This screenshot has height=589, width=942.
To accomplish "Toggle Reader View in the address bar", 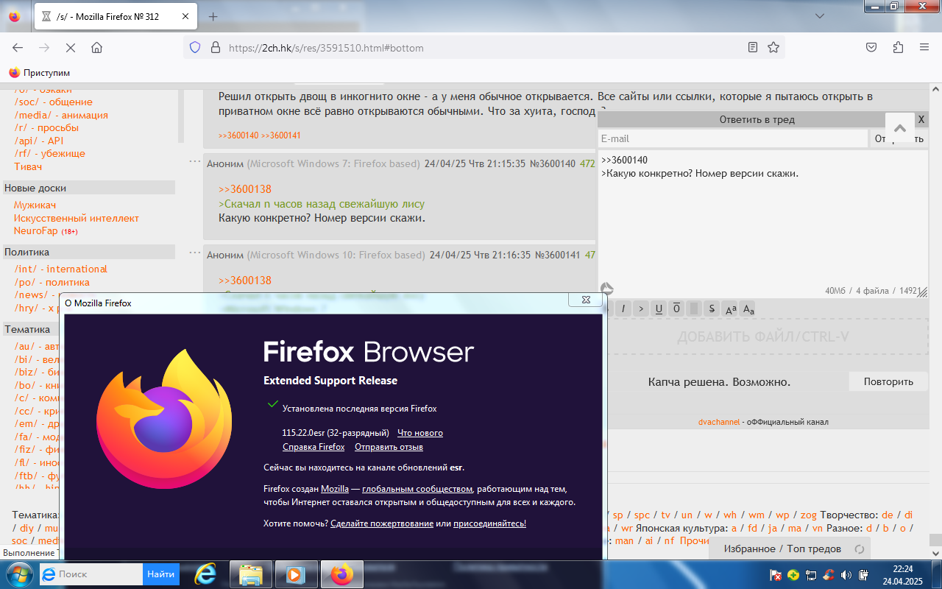I will click(x=752, y=47).
